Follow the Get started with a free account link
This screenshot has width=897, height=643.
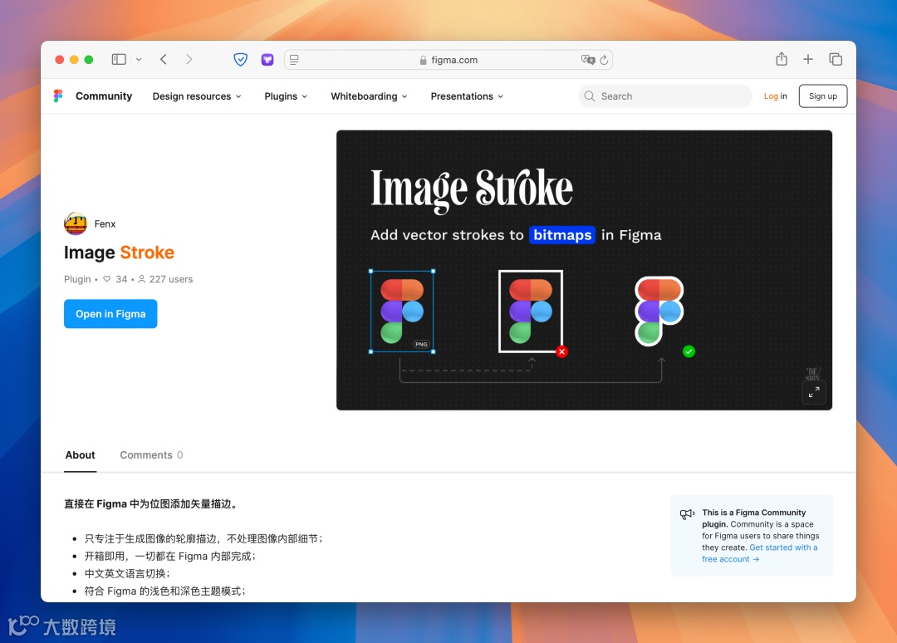[x=759, y=553]
